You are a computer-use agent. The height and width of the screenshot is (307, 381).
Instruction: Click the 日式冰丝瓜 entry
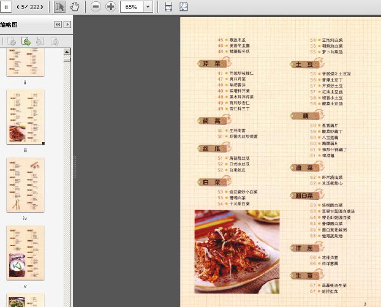[x=239, y=164]
